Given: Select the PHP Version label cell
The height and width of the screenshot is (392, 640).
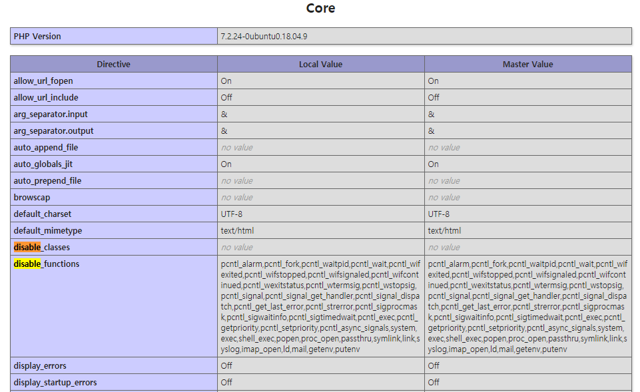Looking at the screenshot, I should pyautogui.click(x=114, y=37).
